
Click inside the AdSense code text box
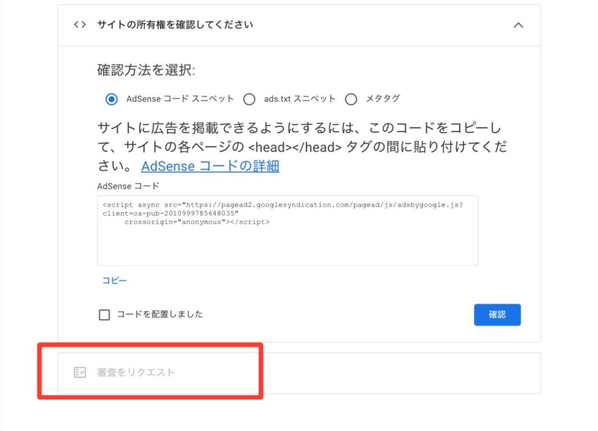(x=287, y=245)
